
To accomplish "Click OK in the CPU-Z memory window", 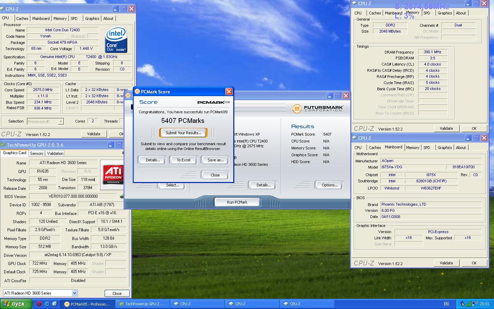I will point(474,128).
